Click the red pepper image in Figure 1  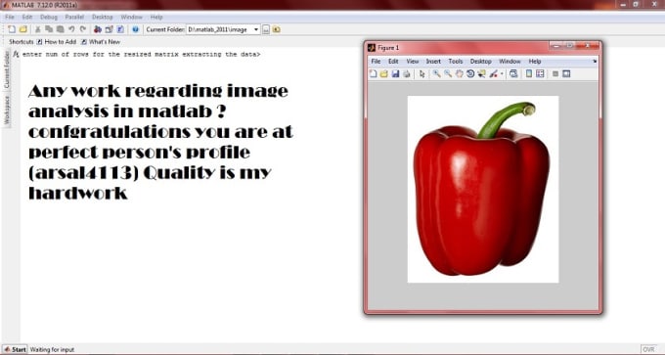point(482,189)
